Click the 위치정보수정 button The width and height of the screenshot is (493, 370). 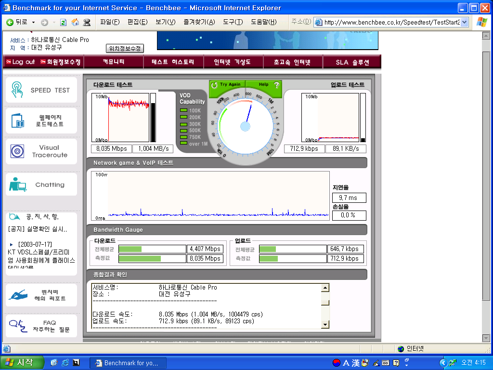click(x=125, y=49)
